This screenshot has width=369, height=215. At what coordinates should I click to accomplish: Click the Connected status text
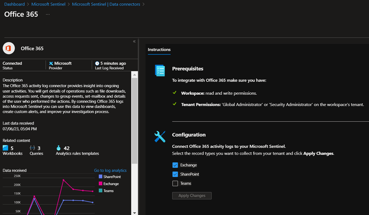point(12,63)
